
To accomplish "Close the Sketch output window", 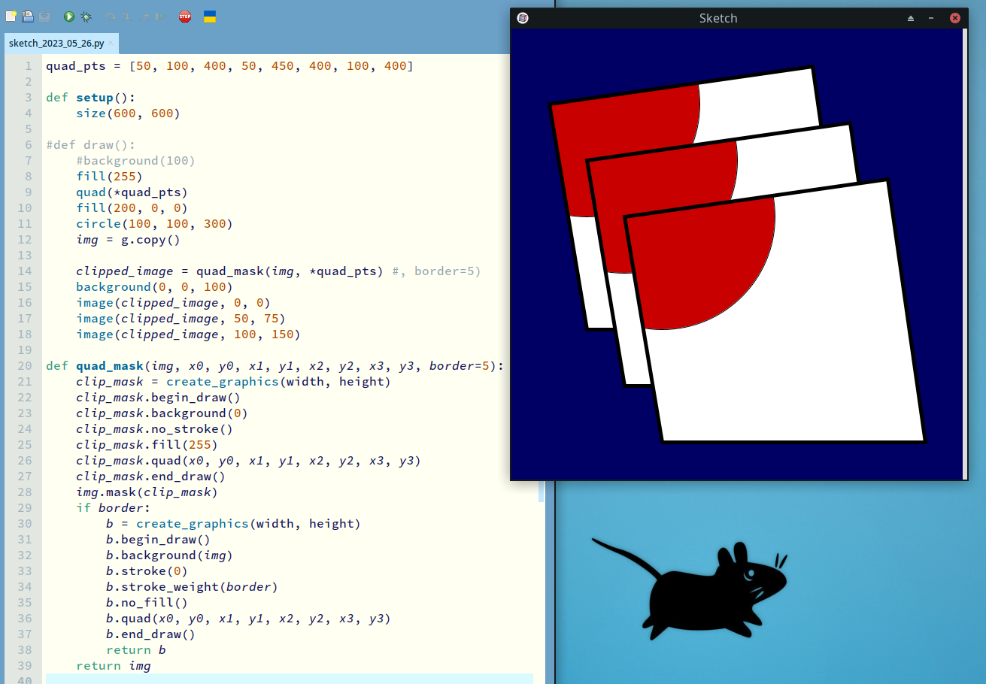I will 954,18.
